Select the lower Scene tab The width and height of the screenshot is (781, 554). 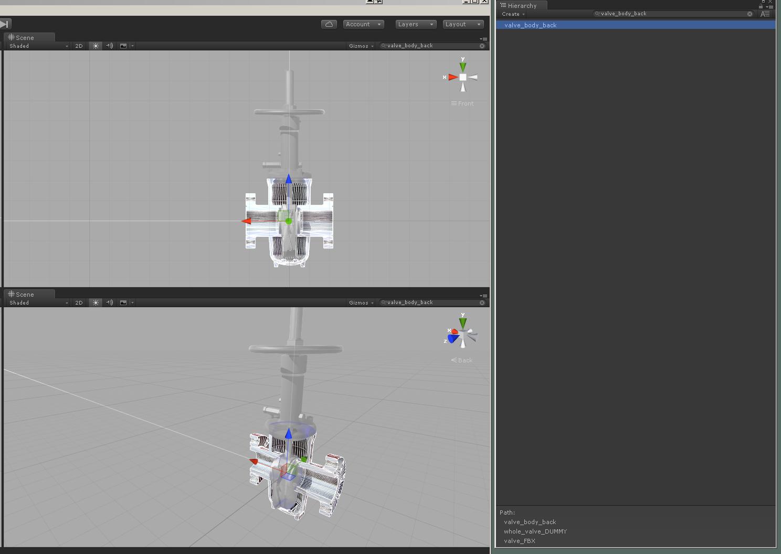(28, 294)
